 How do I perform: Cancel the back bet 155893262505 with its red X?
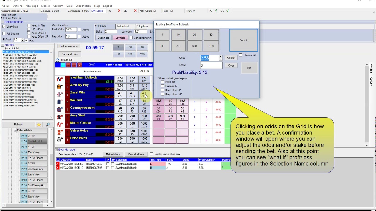click(58, 168)
